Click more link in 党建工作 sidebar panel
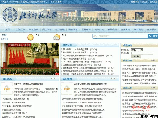 (x=153, y=87)
